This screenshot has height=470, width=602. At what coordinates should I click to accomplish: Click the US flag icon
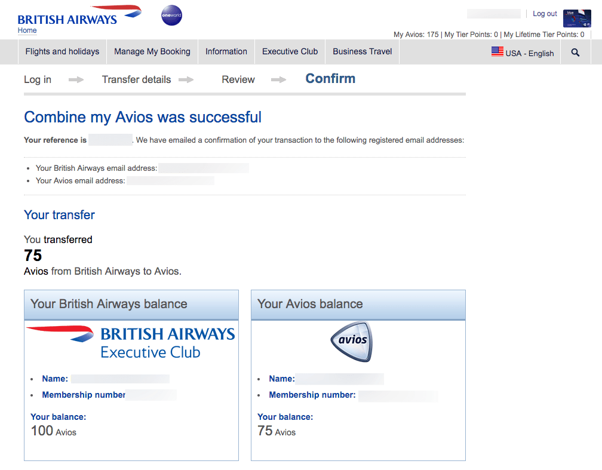pos(497,51)
